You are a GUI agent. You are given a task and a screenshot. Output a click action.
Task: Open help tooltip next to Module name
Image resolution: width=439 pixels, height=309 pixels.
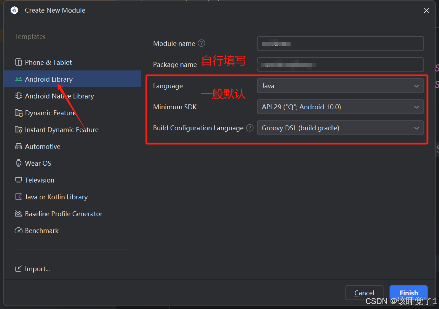(201, 43)
